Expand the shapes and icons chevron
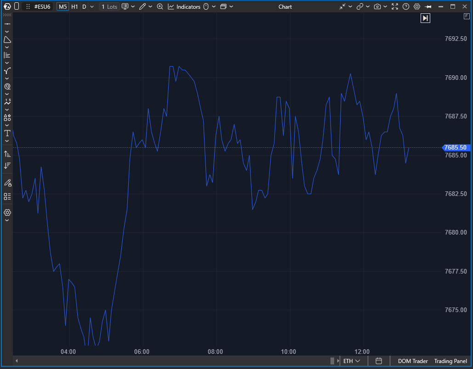The height and width of the screenshot is (369, 473). (x=7, y=125)
